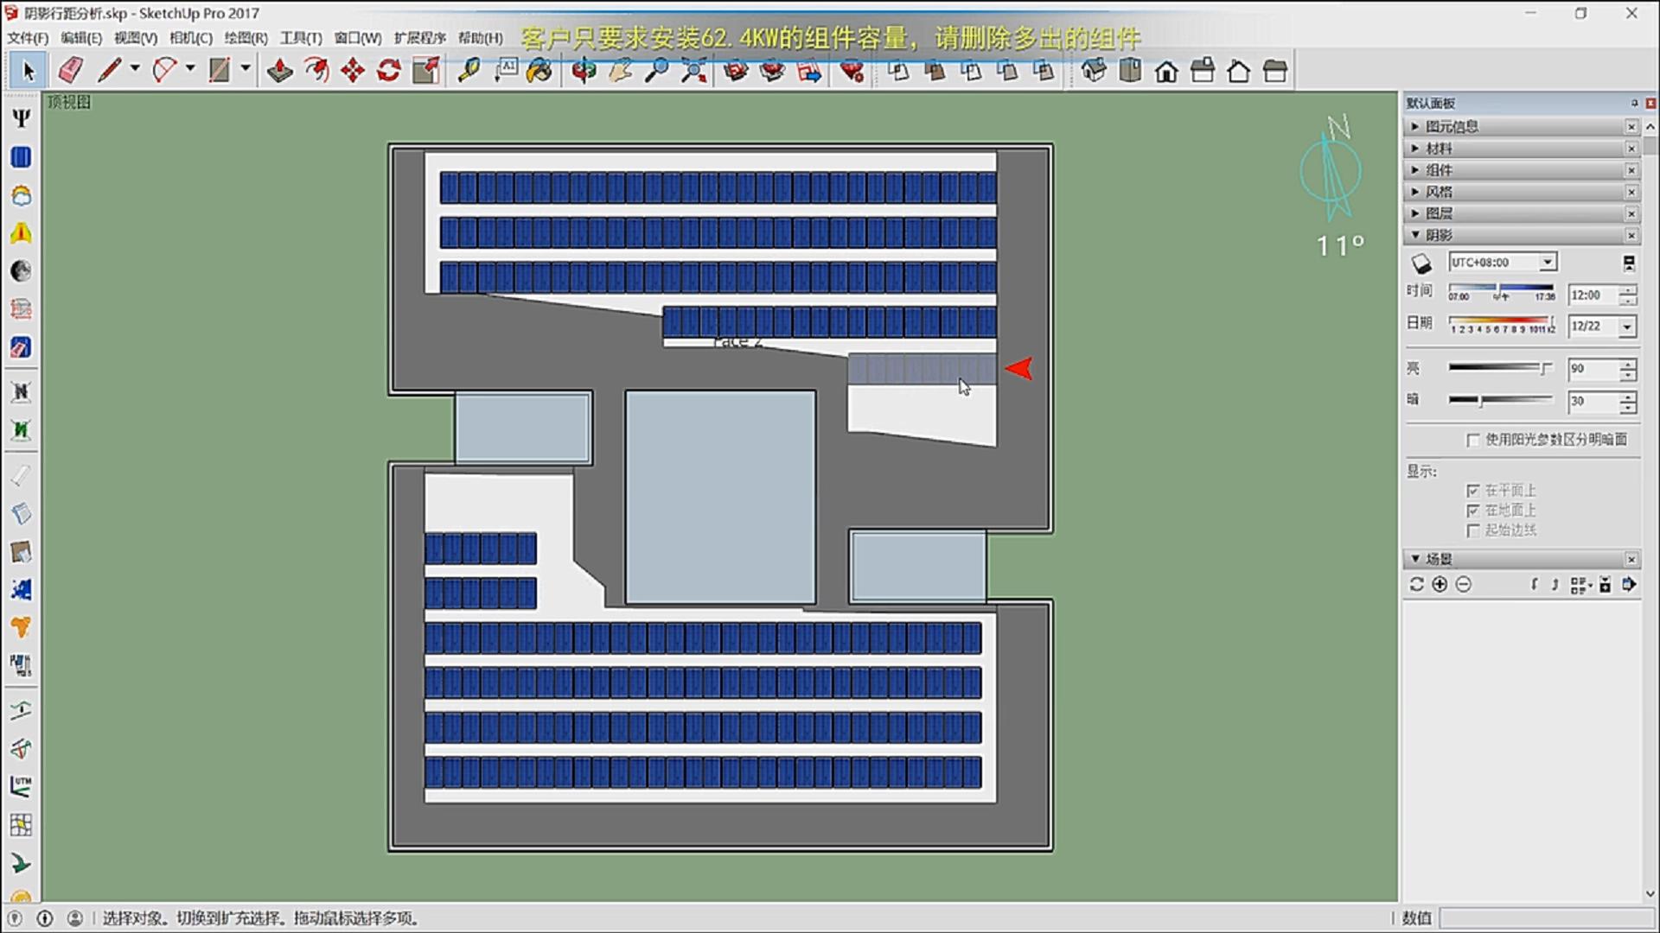Switch to Top view
The width and height of the screenshot is (1660, 933).
coord(1130,71)
